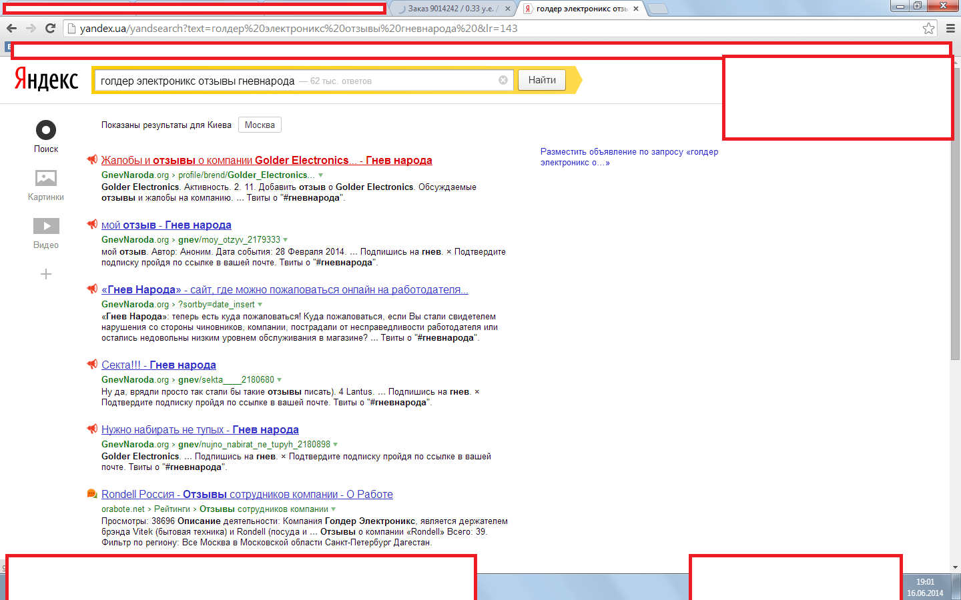The width and height of the screenshot is (961, 600).
Task: Expand options arrow after gnev/nujno_nabirat_ne_tupyh_2180898
Action: coord(336,445)
